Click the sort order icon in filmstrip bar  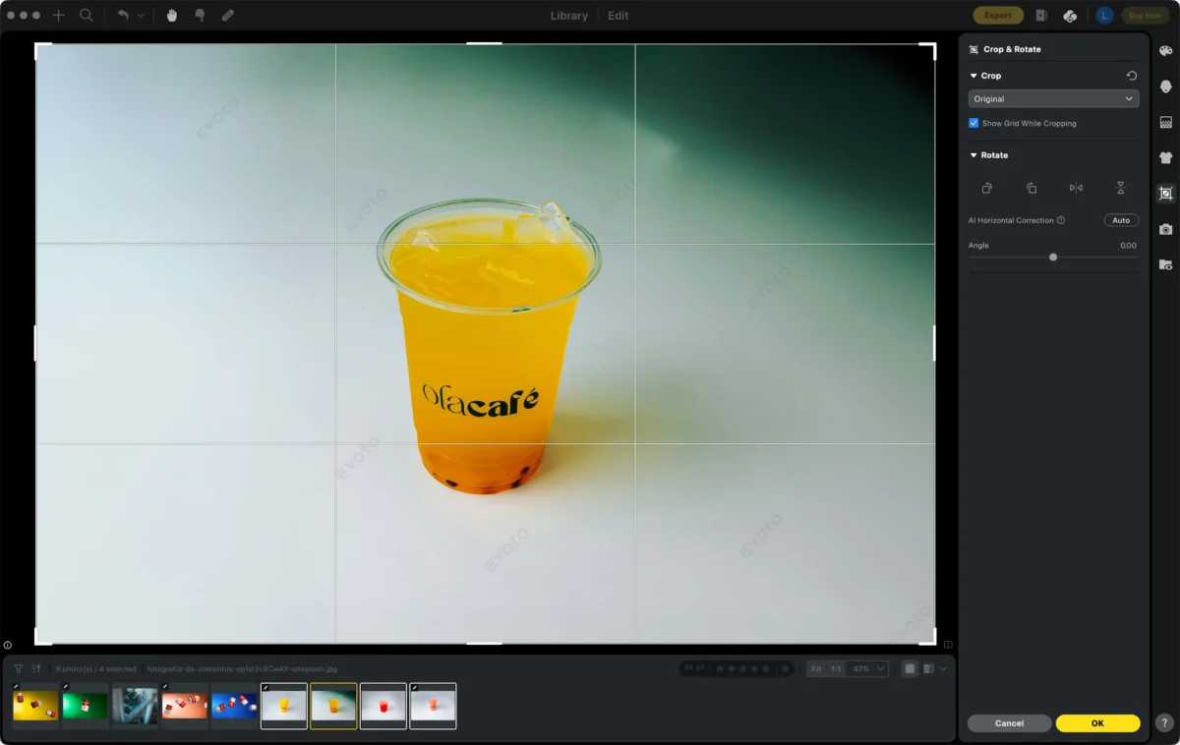click(36, 668)
